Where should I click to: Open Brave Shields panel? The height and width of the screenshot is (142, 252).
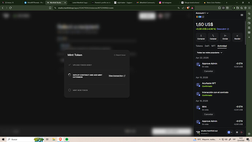click(188, 8)
